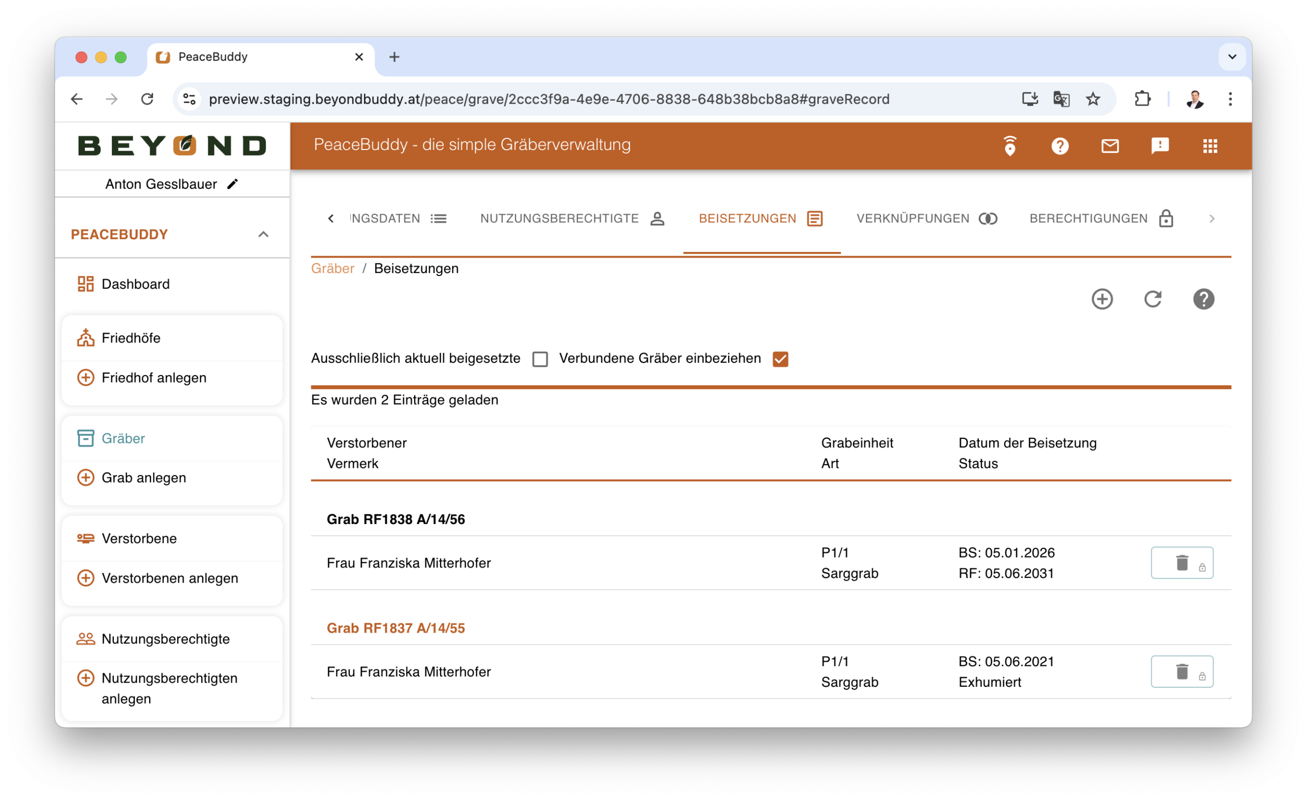The width and height of the screenshot is (1307, 800).
Task: Click the location beacon icon in header
Action: 1009,146
